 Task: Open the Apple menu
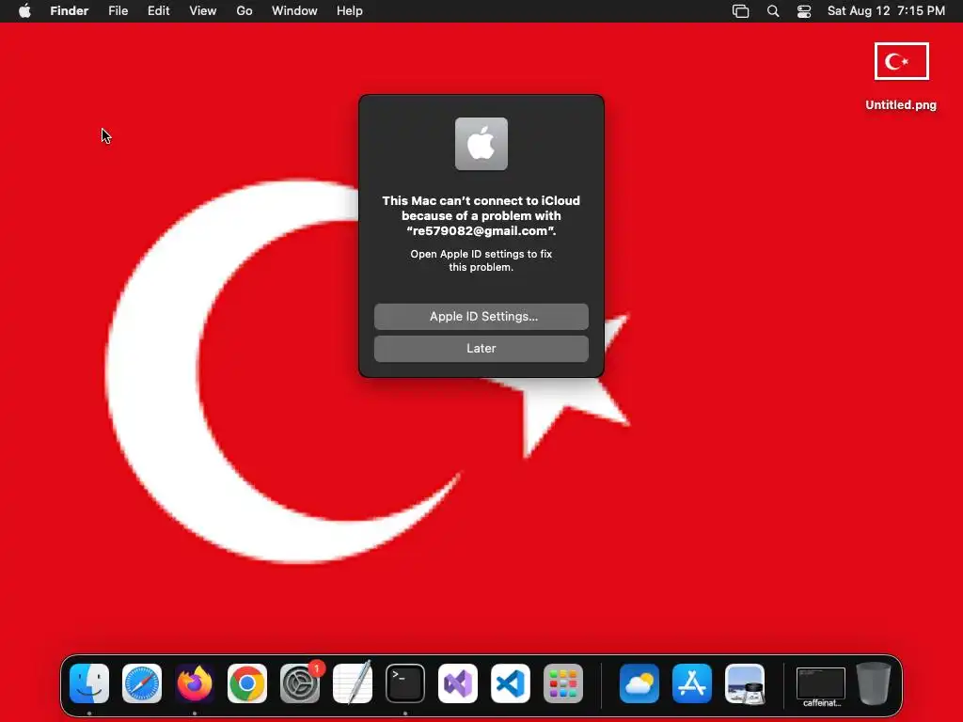click(24, 11)
